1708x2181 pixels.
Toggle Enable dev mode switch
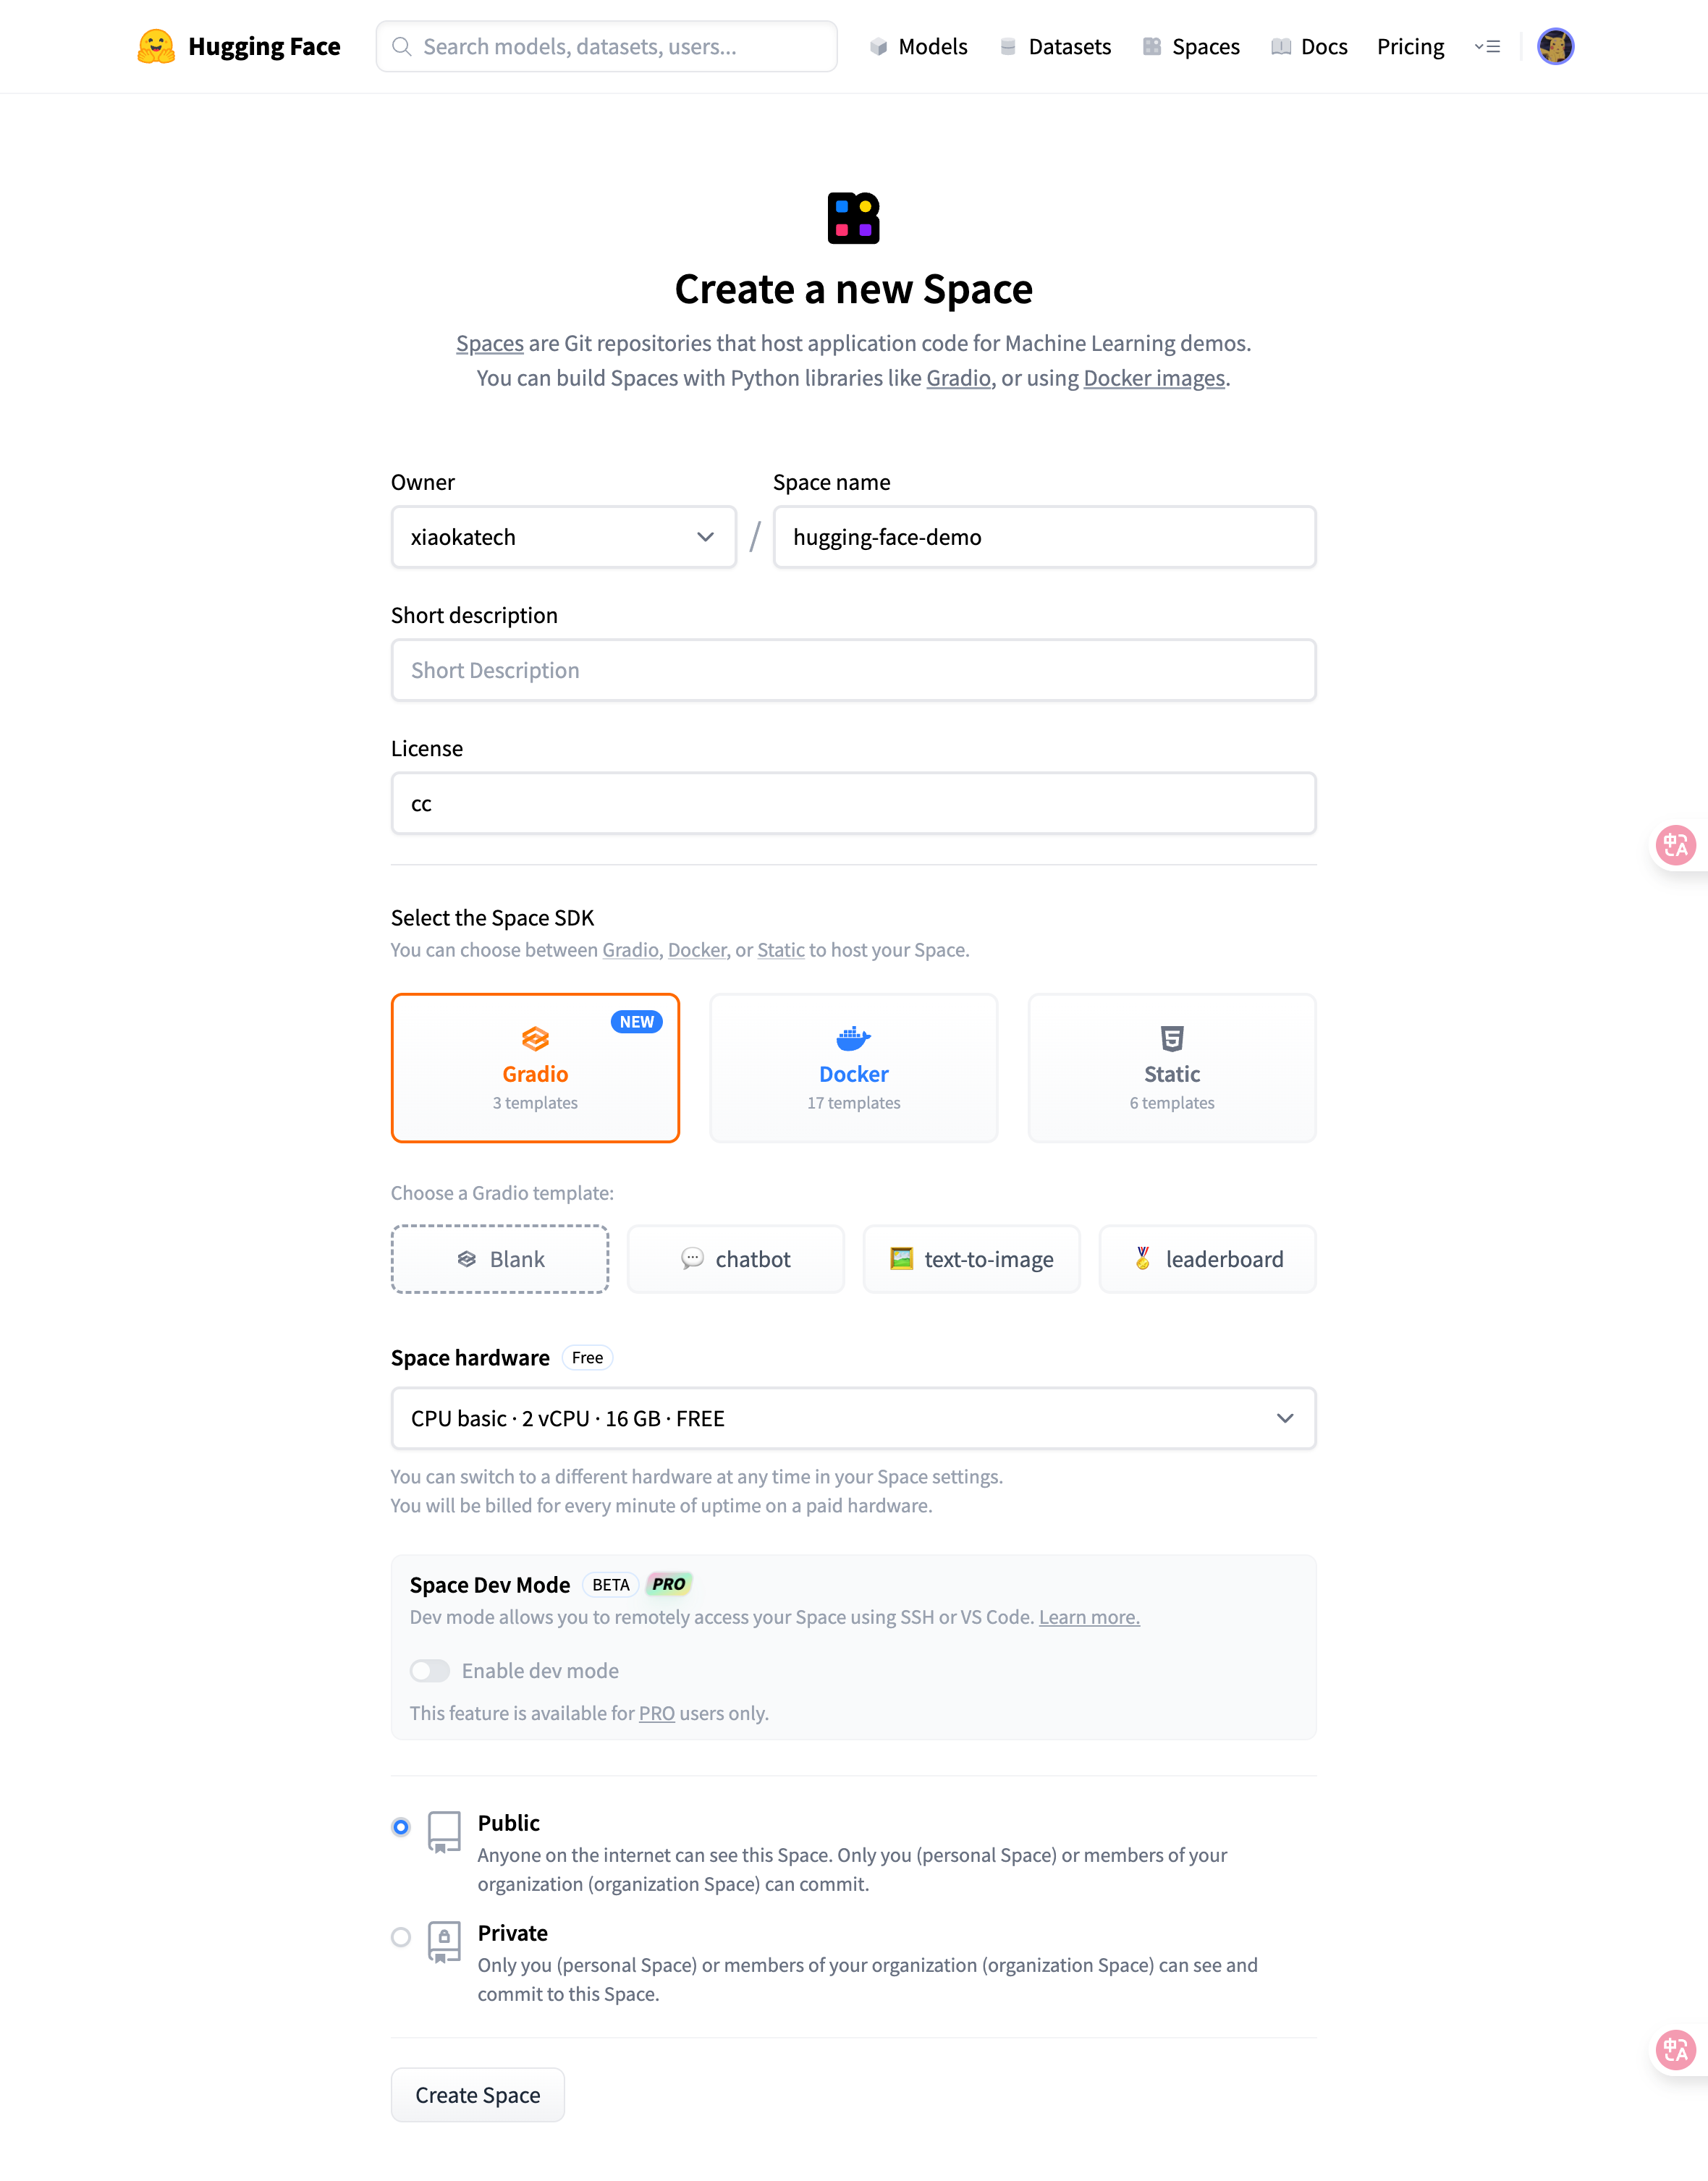click(430, 1671)
